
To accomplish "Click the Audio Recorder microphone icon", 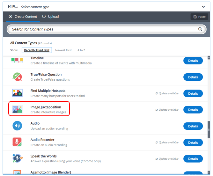I will (17, 142).
